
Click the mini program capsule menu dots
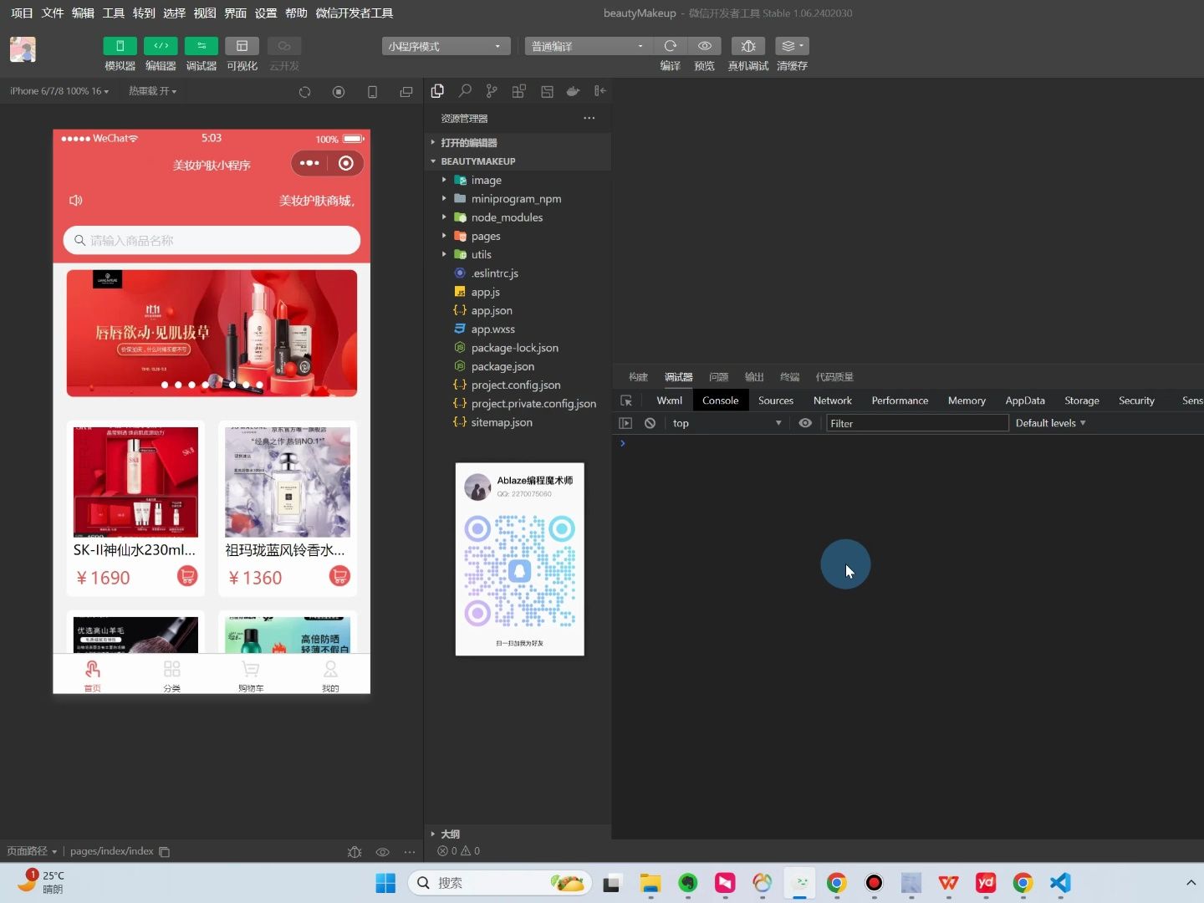pos(309,163)
